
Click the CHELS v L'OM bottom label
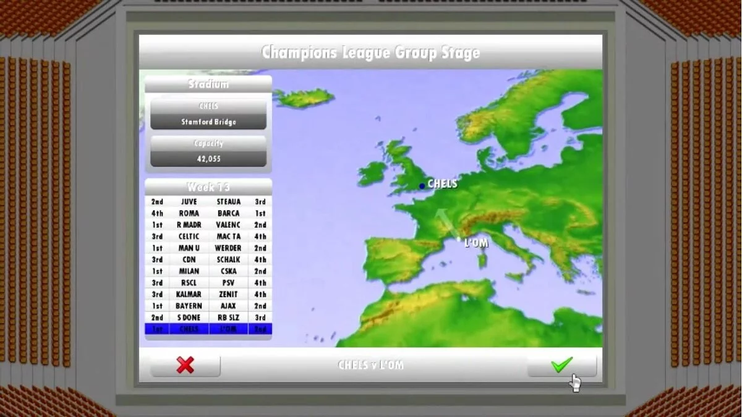(x=370, y=365)
